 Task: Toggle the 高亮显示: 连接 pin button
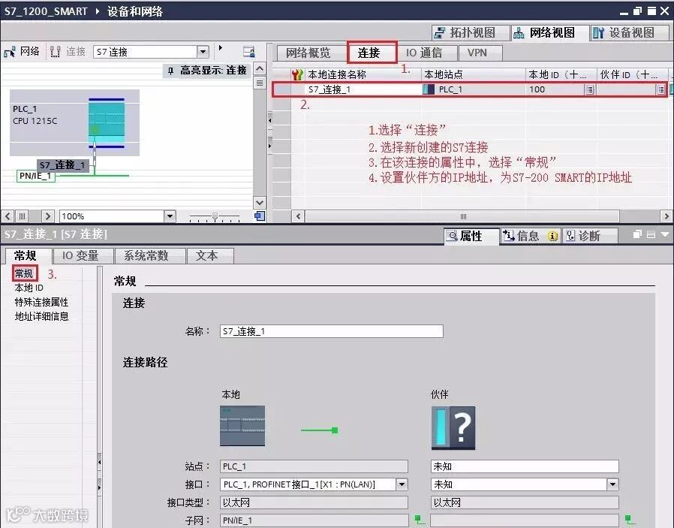tap(208, 71)
